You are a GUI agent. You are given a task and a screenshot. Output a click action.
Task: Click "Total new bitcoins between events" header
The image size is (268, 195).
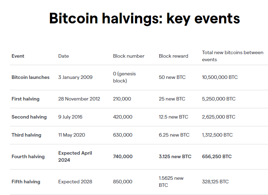233,56
